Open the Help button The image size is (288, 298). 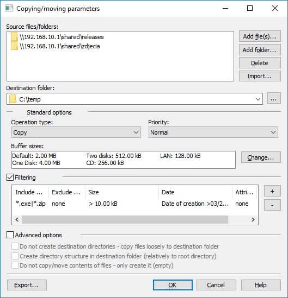click(261, 285)
